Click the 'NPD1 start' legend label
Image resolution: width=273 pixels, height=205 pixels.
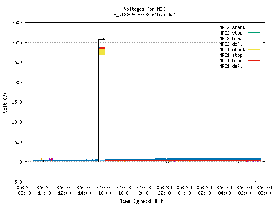pyautogui.click(x=232, y=50)
